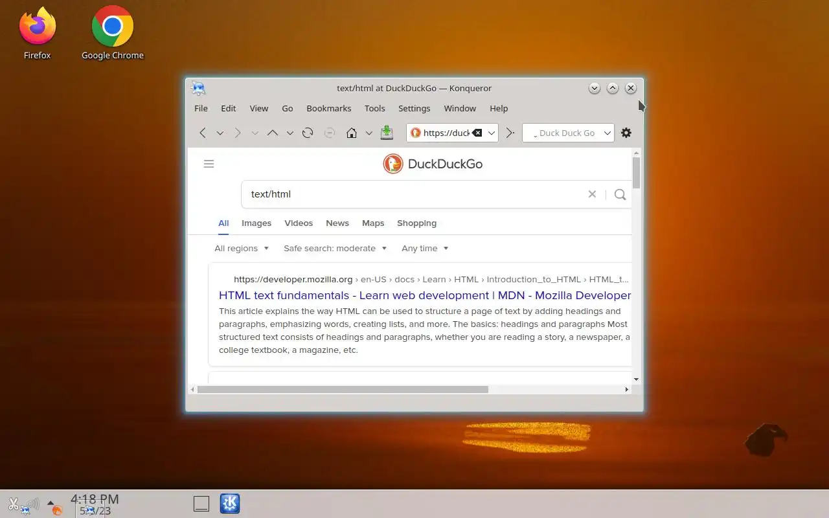Image resolution: width=829 pixels, height=518 pixels.
Task: Go up one level with Up arrow
Action: (x=273, y=133)
